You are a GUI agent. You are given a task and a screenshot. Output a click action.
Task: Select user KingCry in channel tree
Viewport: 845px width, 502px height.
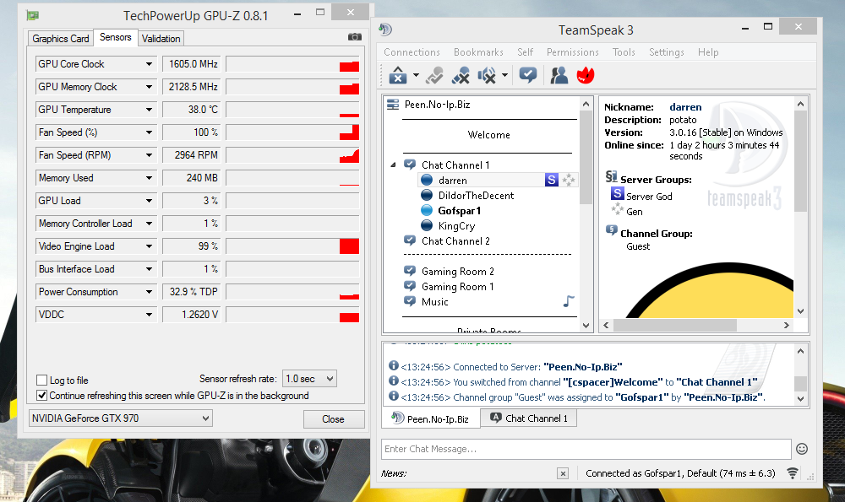click(456, 226)
